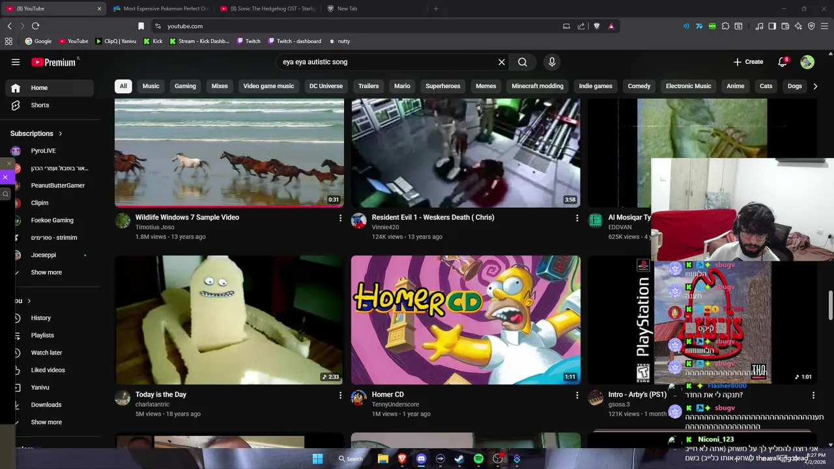The width and height of the screenshot is (834, 469).
Task: Open options menu for Homer CD video
Action: (577, 395)
